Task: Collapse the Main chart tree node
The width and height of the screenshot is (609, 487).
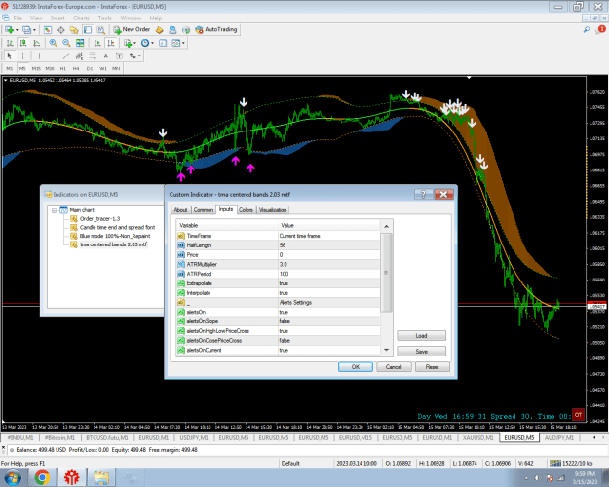Action: pyautogui.click(x=54, y=210)
